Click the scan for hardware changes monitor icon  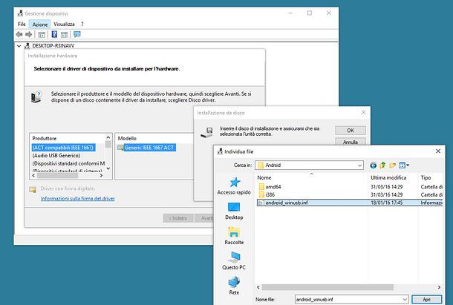[77, 34]
